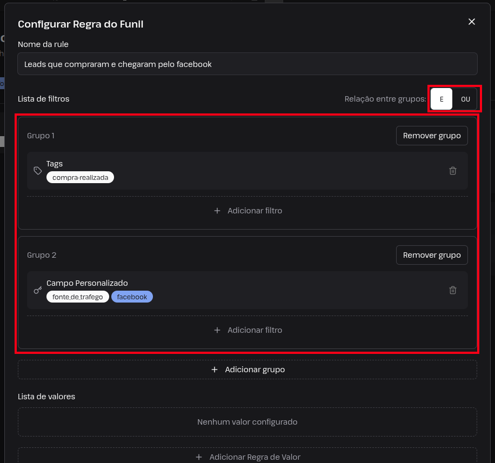Click Adicionar Regra de Valor button

247,457
